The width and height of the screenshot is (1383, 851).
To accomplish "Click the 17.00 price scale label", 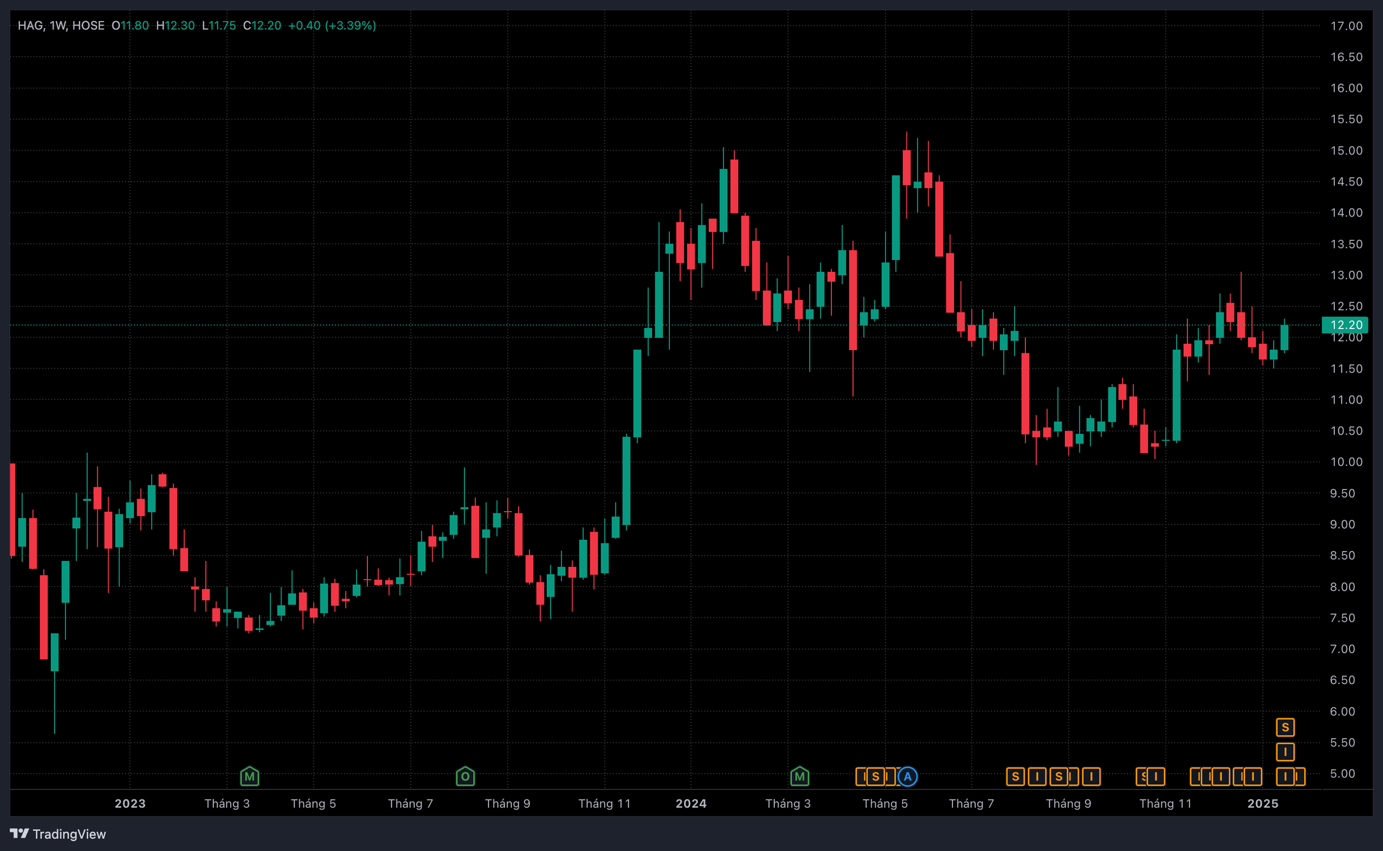I will [x=1346, y=26].
